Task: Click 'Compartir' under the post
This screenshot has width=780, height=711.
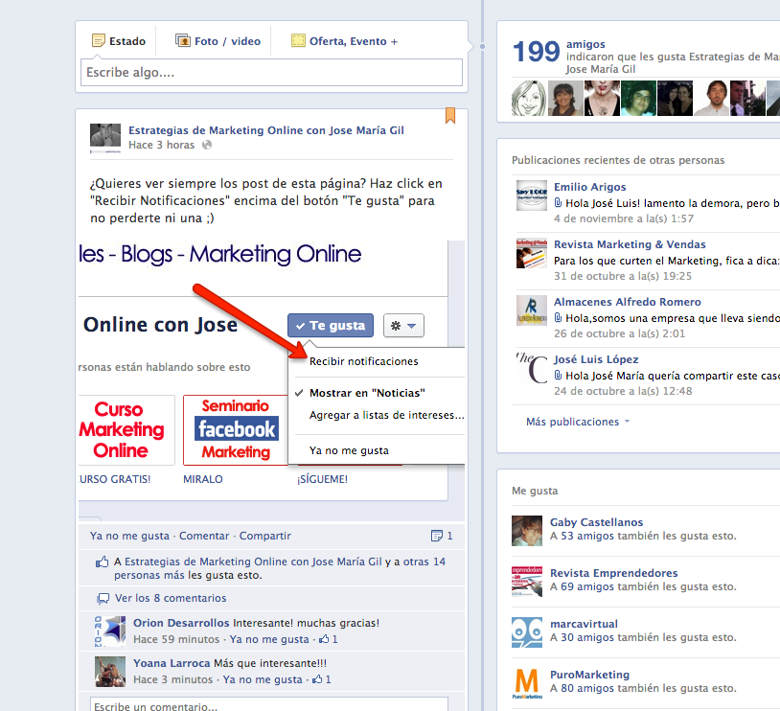Action: pyautogui.click(x=265, y=536)
